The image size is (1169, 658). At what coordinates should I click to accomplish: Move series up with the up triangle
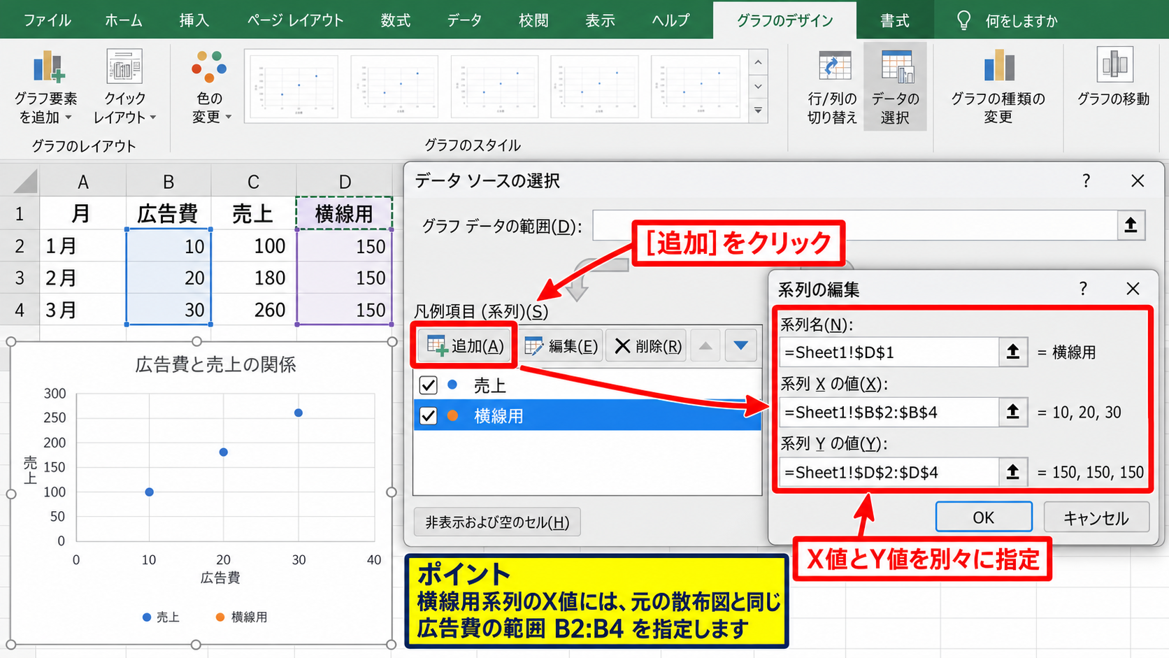[705, 345]
